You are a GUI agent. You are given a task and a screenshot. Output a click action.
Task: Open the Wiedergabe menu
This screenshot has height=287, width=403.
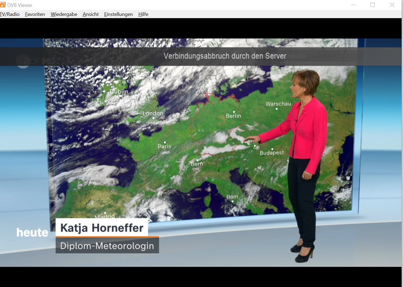64,14
